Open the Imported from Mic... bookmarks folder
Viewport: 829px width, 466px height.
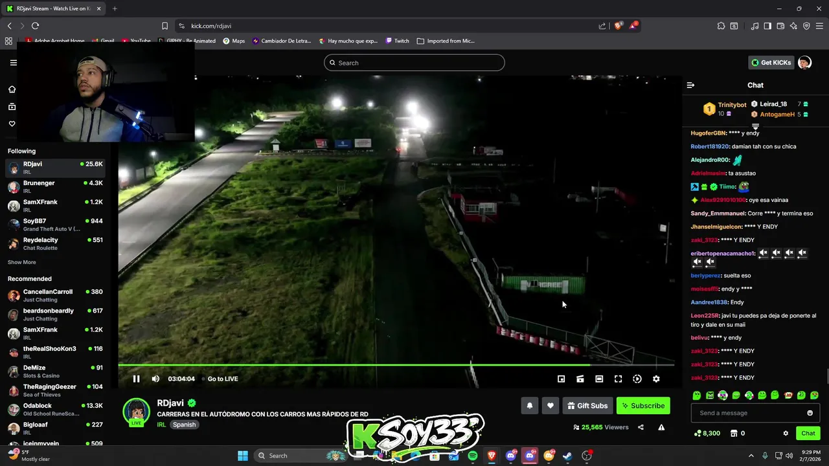pos(446,41)
